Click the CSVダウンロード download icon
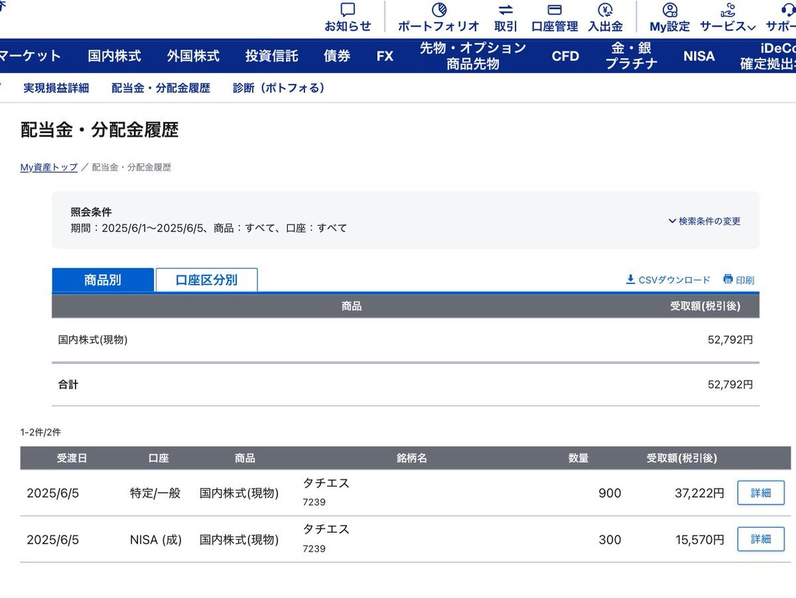 click(630, 280)
